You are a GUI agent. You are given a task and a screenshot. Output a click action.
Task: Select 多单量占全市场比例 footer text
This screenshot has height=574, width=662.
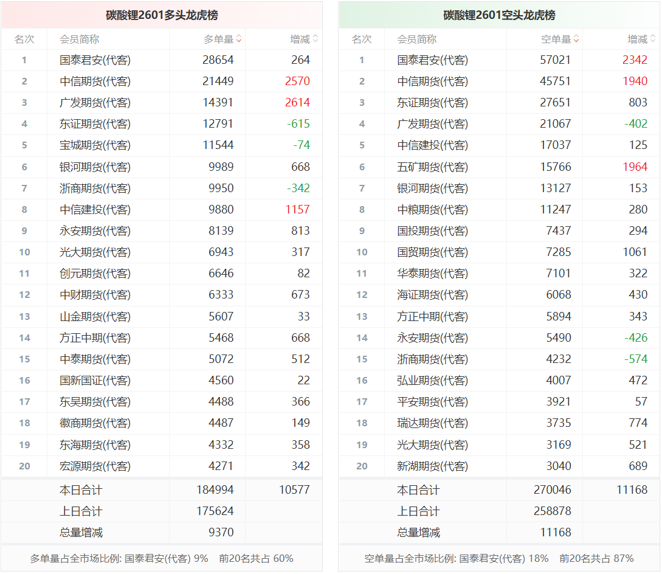coord(161,559)
